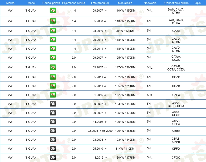
Task: Select engine codes CAWA, CCZC
Action: pos(176,58)
